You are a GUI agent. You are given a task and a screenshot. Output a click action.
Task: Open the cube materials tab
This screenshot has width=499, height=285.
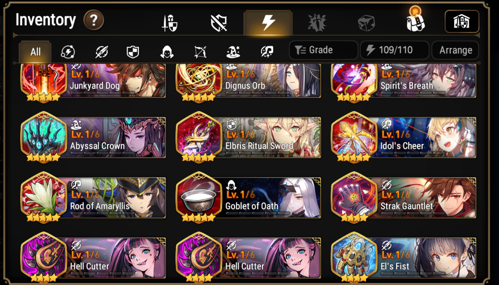coord(366,23)
